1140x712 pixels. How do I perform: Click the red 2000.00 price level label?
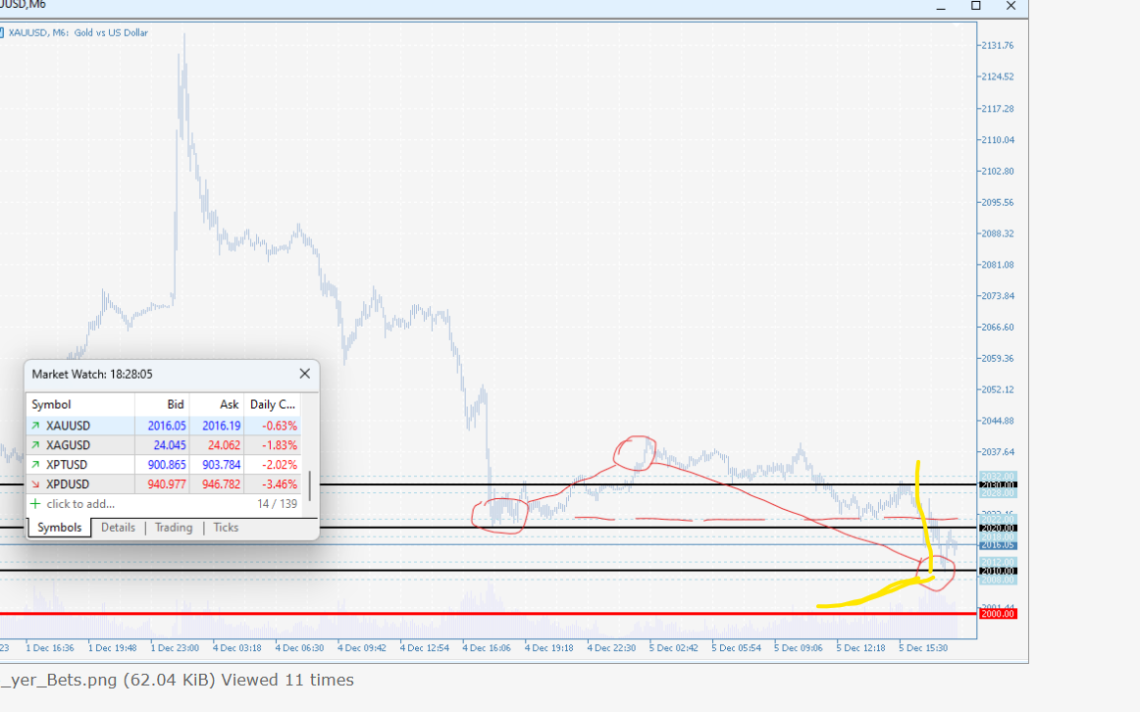[998, 614]
